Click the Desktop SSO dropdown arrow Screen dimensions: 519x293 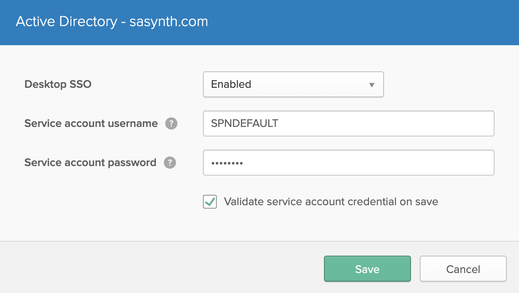tap(372, 85)
